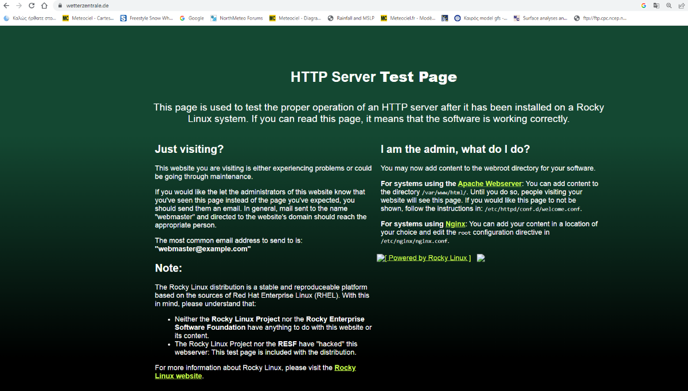Visit the Rocky Linux website link
Image resolution: width=688 pixels, height=391 pixels.
pyautogui.click(x=255, y=372)
